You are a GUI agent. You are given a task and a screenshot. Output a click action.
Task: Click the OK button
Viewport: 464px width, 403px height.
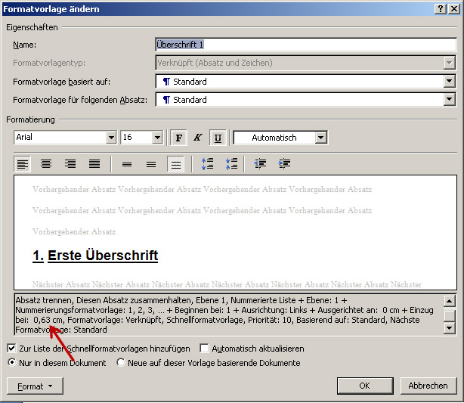(x=364, y=386)
